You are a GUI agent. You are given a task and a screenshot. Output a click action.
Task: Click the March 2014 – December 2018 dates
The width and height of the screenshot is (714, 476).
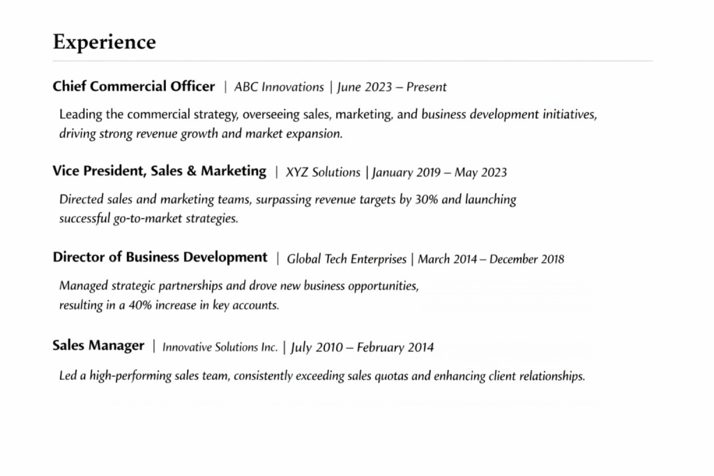(492, 259)
